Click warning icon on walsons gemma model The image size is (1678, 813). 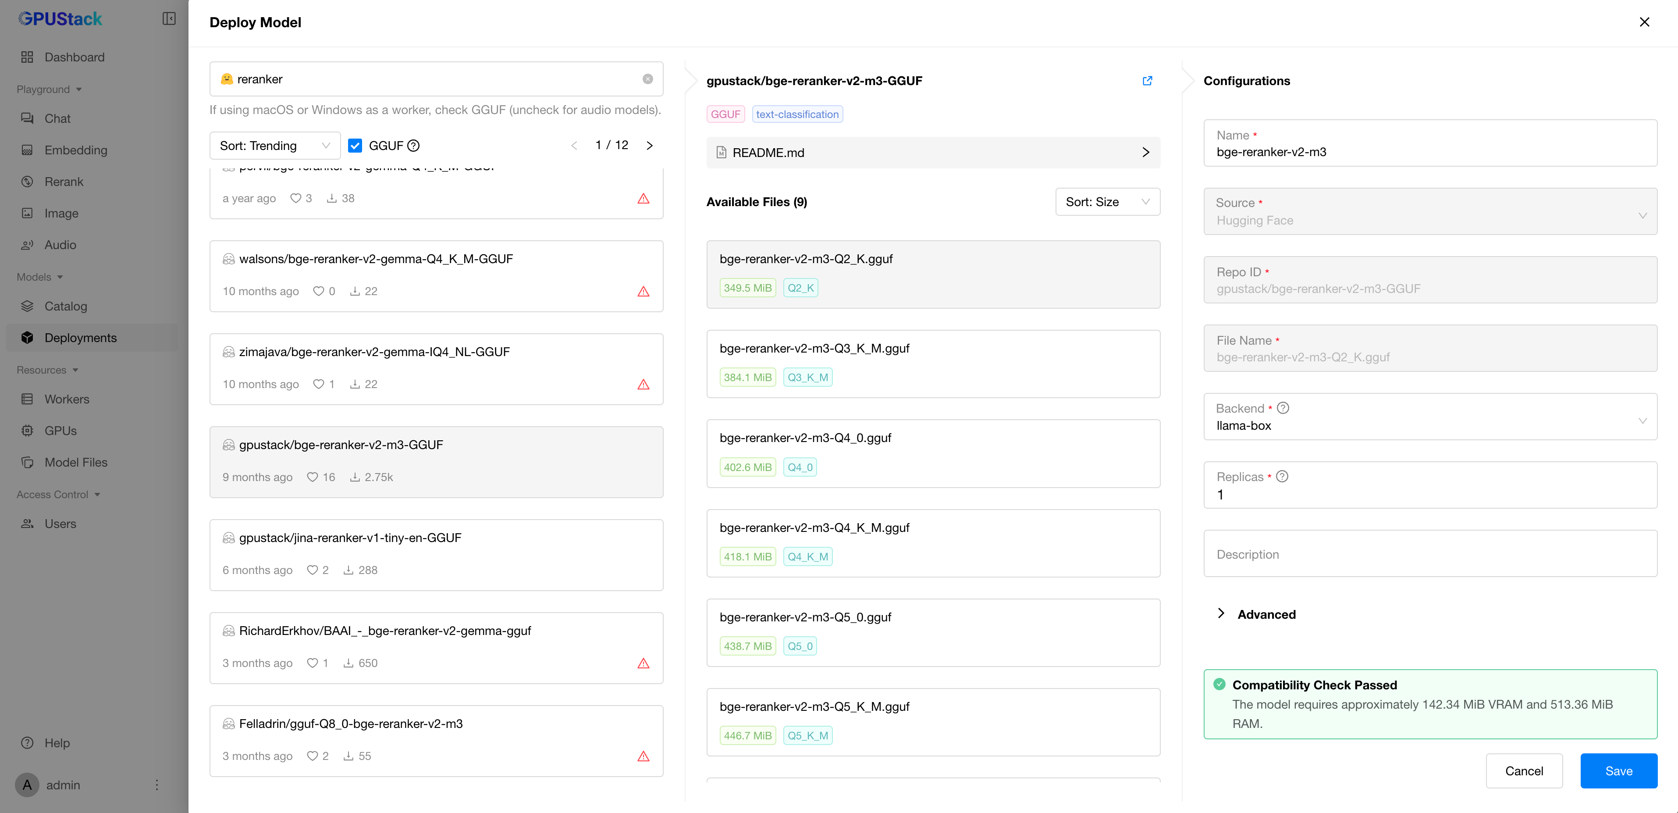643,291
